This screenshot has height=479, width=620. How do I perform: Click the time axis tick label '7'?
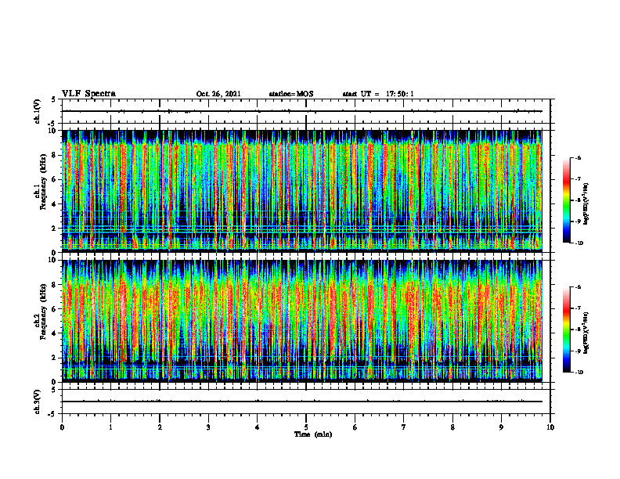(404, 427)
